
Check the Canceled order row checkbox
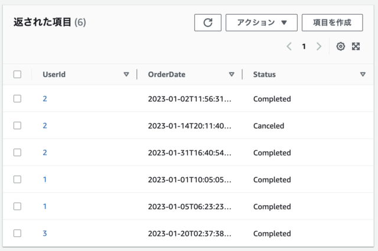[x=17, y=125]
